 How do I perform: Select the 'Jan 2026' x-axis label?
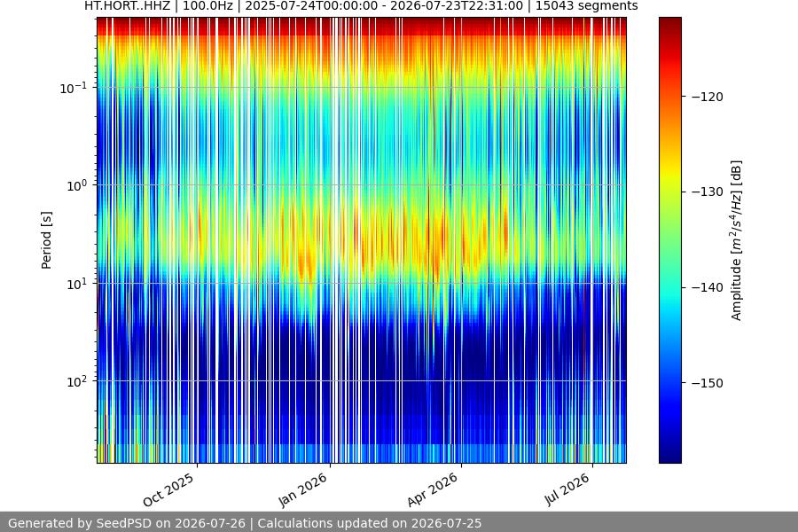[x=302, y=489]
